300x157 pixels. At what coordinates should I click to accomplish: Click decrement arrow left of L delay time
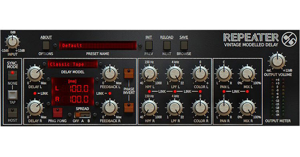(48, 79)
